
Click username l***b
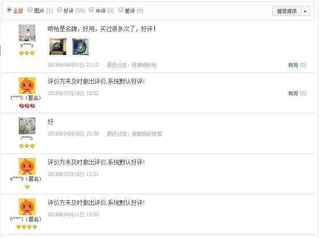point(27,138)
